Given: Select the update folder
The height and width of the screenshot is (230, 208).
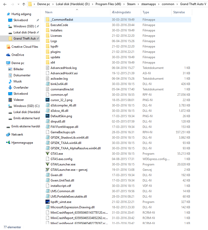Looking at the screenshot, I should pyautogui.click(x=55, y=57).
